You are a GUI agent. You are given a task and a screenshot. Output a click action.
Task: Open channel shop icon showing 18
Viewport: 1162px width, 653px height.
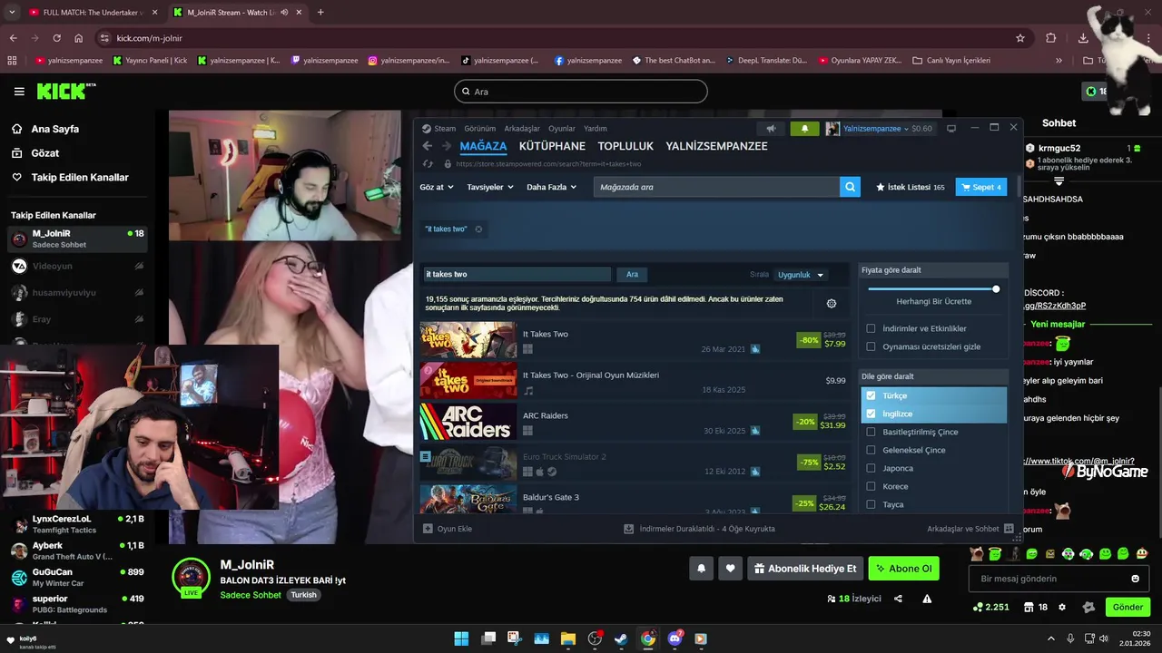[x=1035, y=607]
